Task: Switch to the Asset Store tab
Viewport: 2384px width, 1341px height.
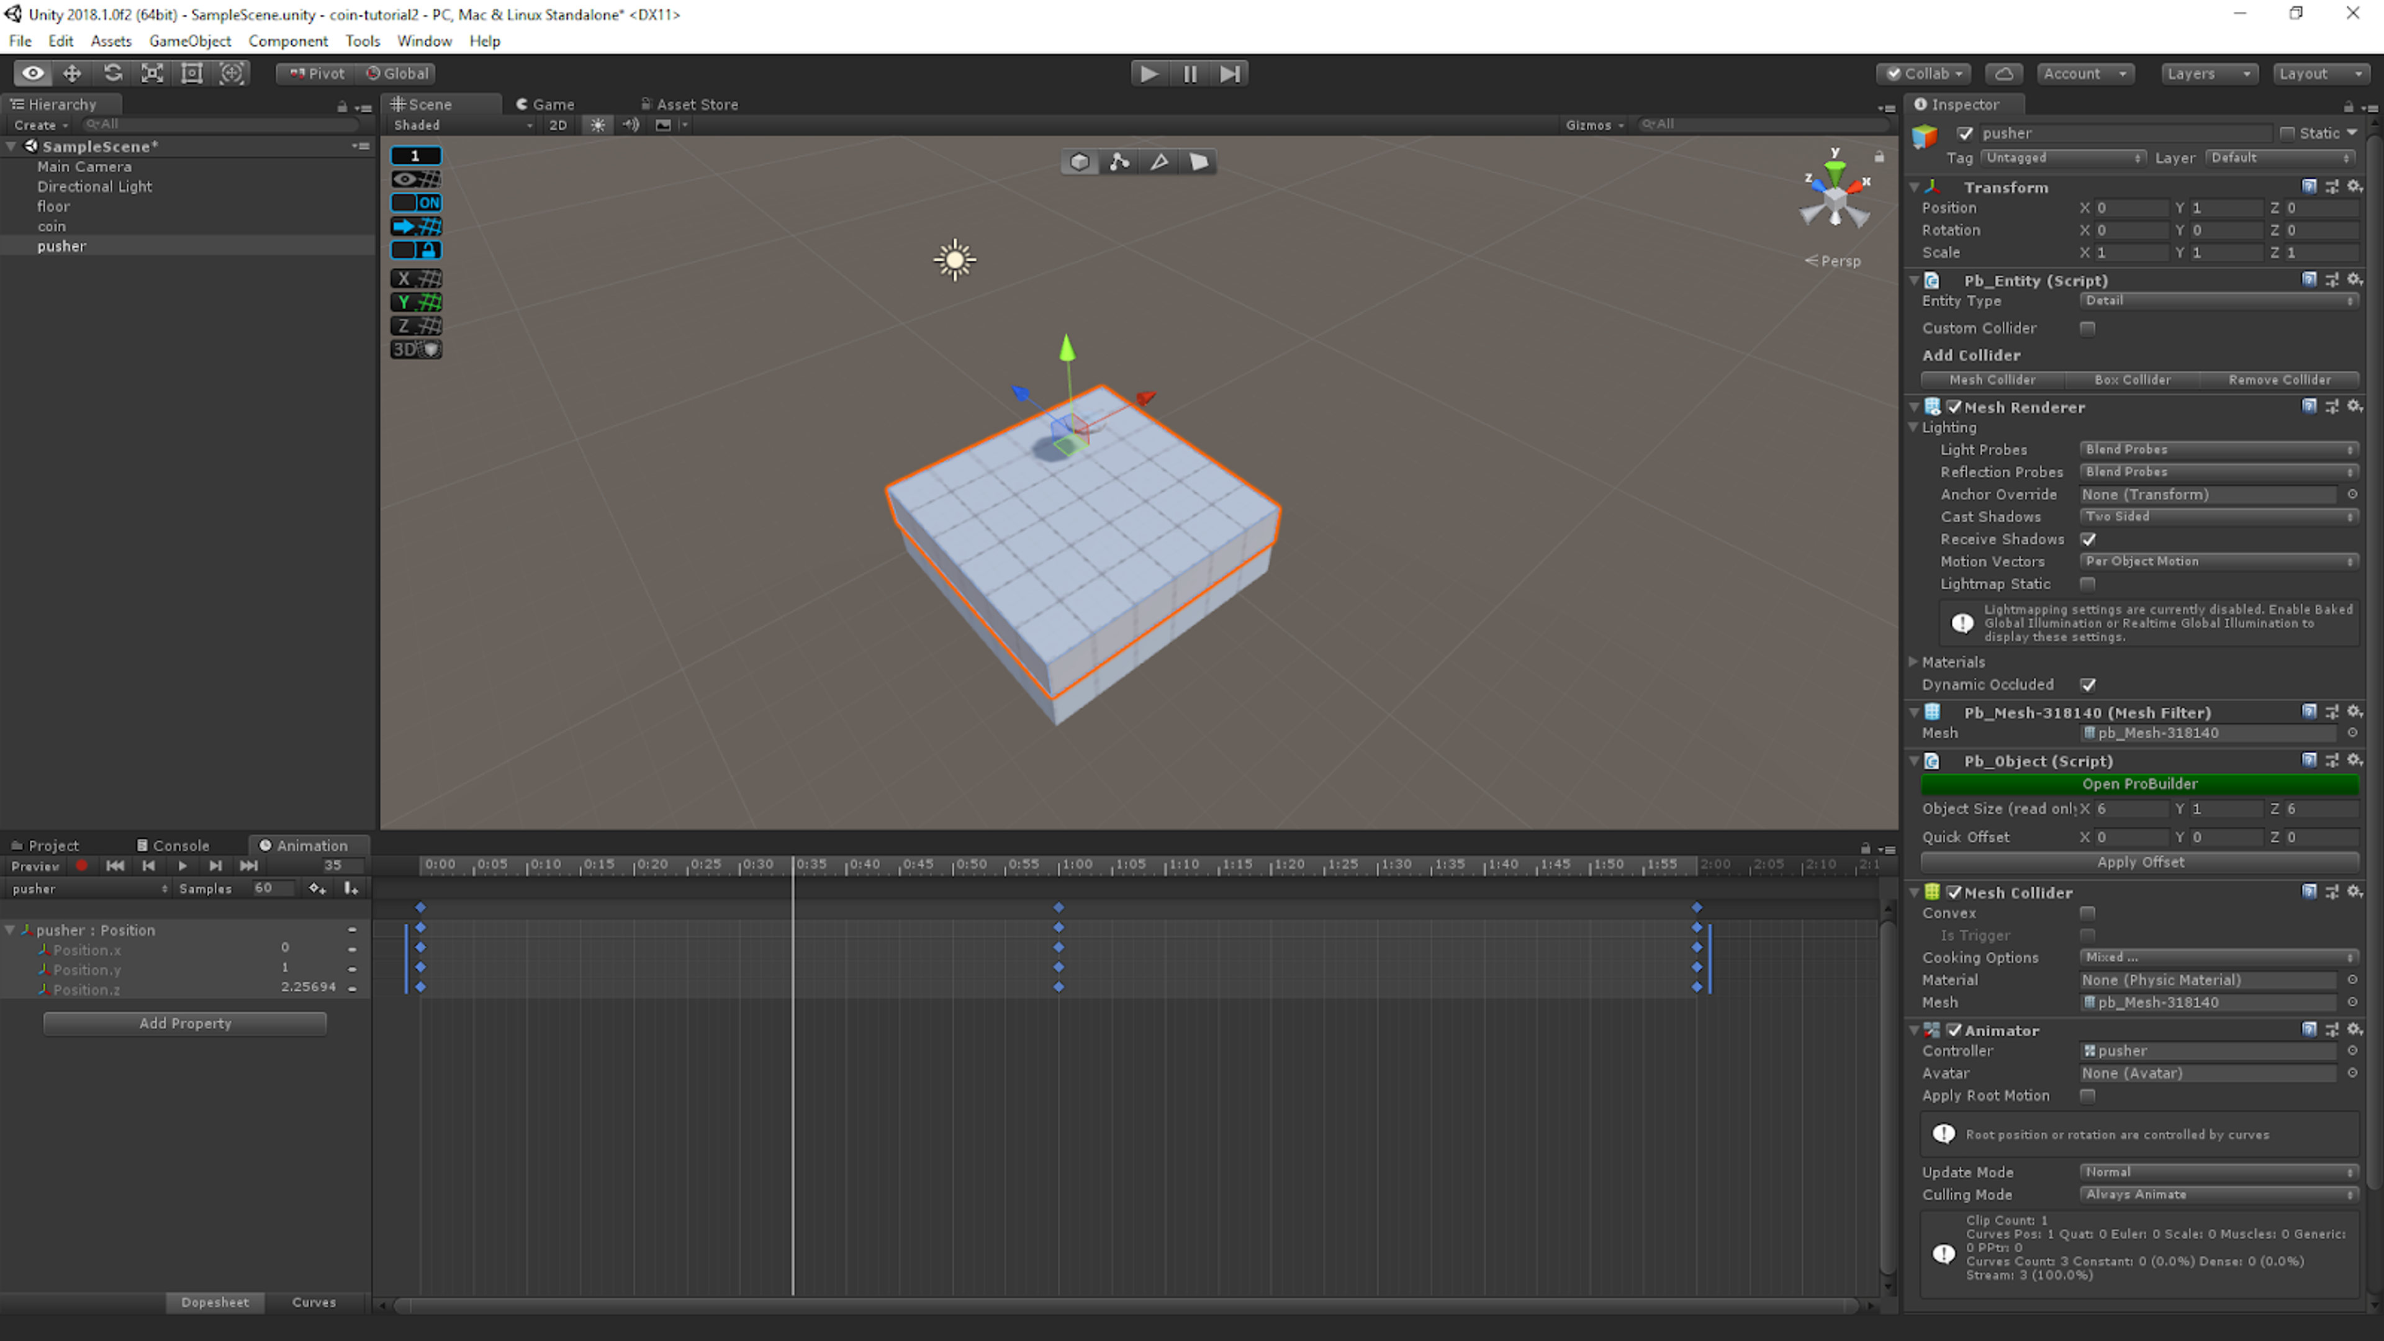Action: click(x=690, y=104)
